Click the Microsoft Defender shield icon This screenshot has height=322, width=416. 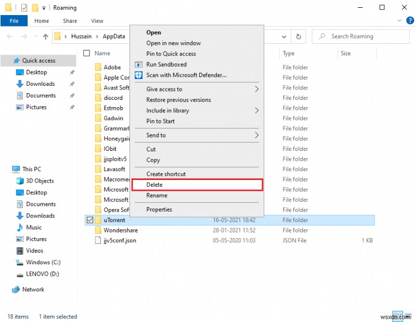[x=138, y=75]
